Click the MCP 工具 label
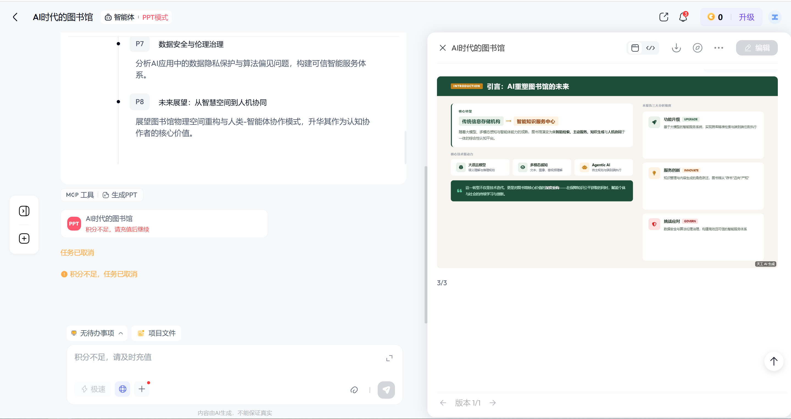This screenshot has height=419, width=791. [80, 195]
